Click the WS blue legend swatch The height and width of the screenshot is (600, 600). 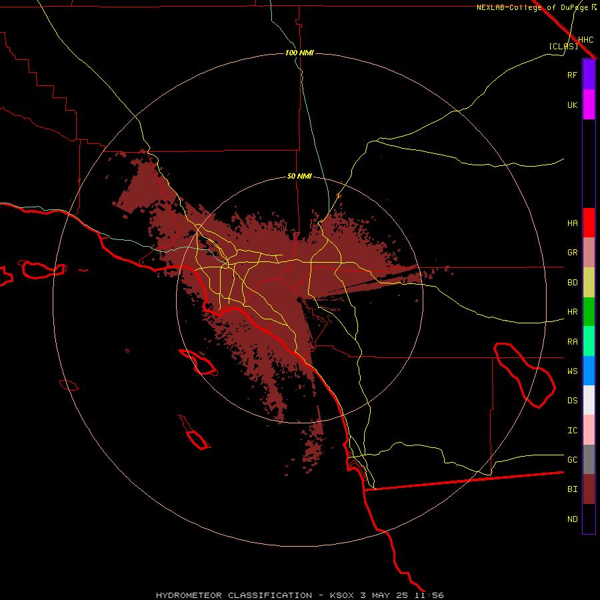pyautogui.click(x=589, y=371)
